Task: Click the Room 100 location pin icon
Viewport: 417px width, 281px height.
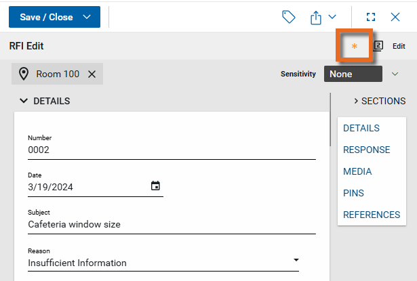Action: (24, 74)
